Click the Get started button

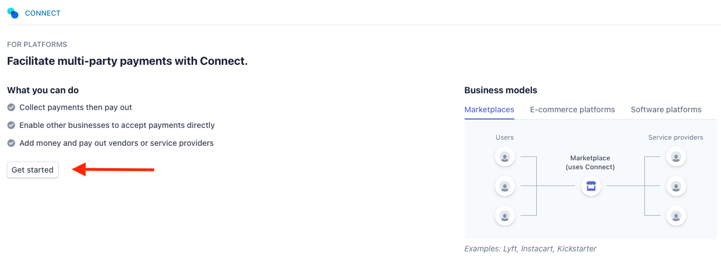[32, 170]
